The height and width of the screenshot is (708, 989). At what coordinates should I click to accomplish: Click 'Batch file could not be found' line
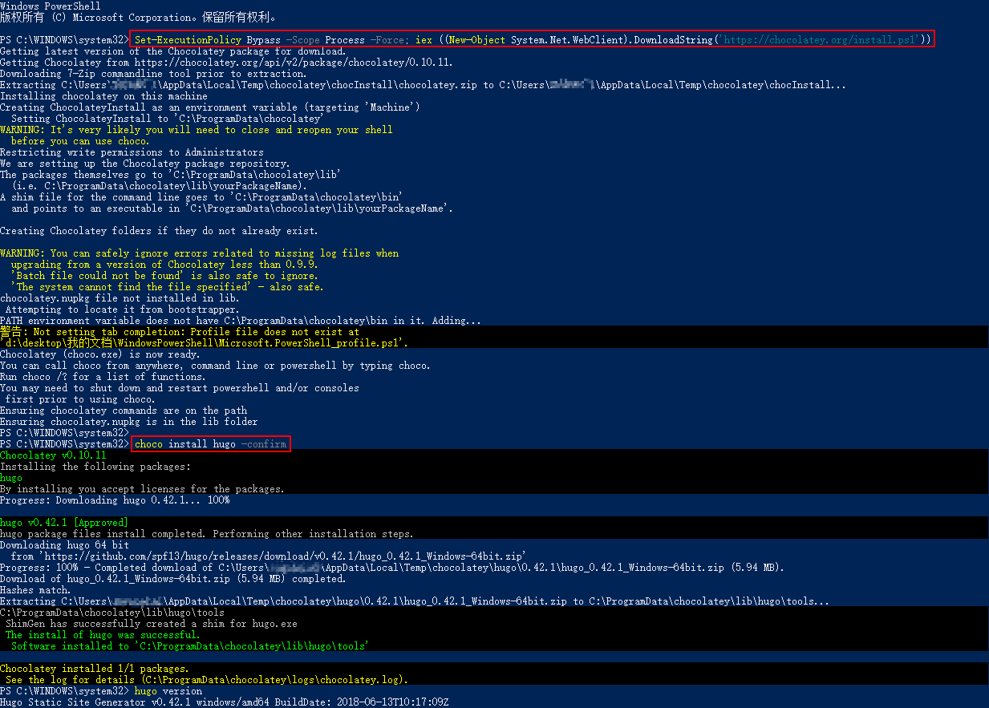pyautogui.click(x=164, y=275)
